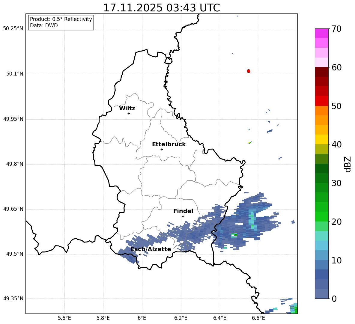Click the colorbar tick value 50
Viewport: 355px width, 324px height.
pyautogui.click(x=336, y=106)
